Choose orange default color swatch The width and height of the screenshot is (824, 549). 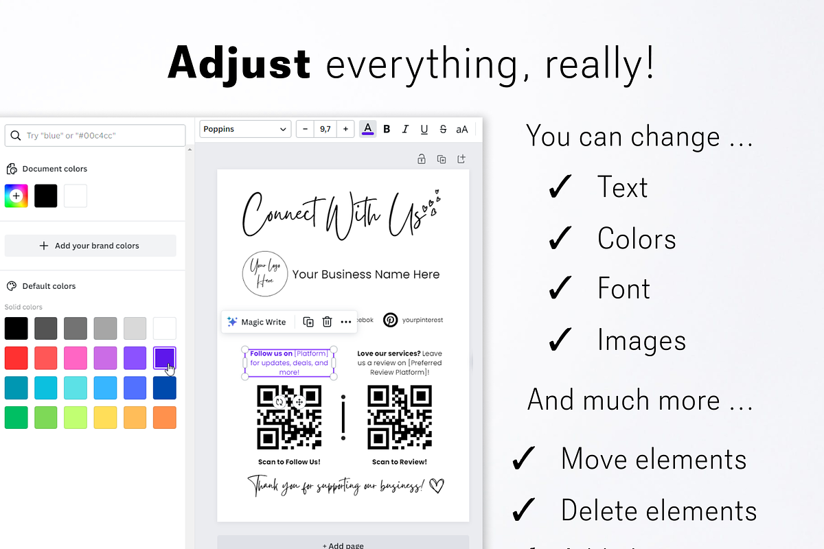tap(165, 417)
